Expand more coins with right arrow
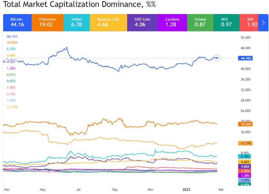Image resolution: width=269 pixels, height=194 pixels. 264,22
